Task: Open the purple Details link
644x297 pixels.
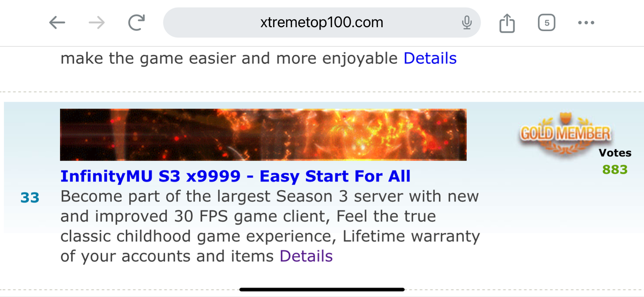Action: point(306,256)
